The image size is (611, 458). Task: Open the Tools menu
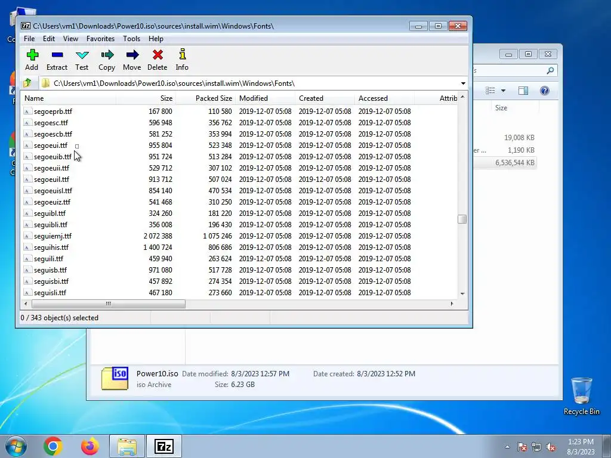(x=132, y=39)
